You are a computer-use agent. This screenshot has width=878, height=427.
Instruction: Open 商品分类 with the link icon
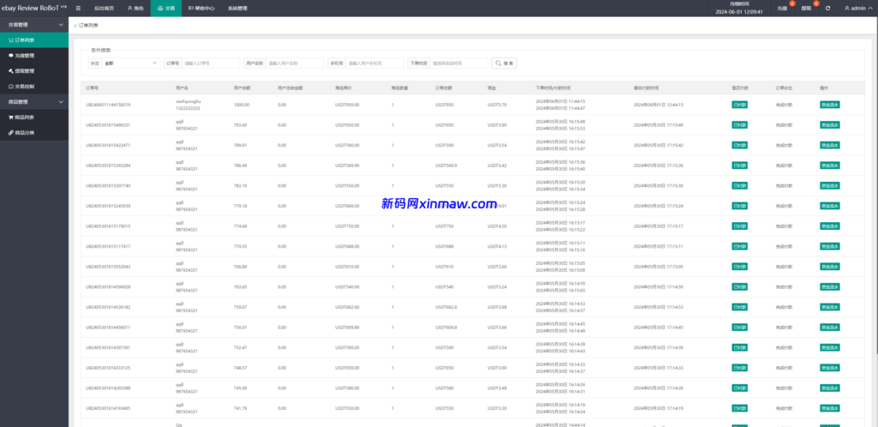[34, 133]
